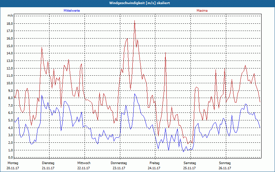Click the red Freitag spike reaching 14 m/s

point(165,53)
